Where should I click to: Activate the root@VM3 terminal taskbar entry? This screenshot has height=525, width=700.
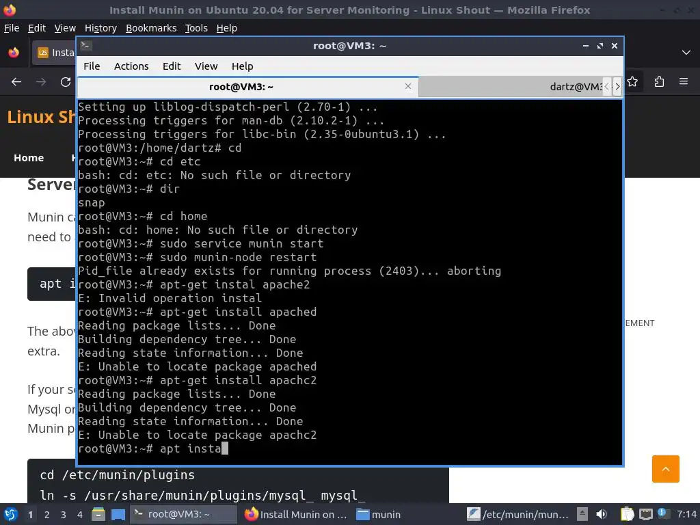click(183, 514)
